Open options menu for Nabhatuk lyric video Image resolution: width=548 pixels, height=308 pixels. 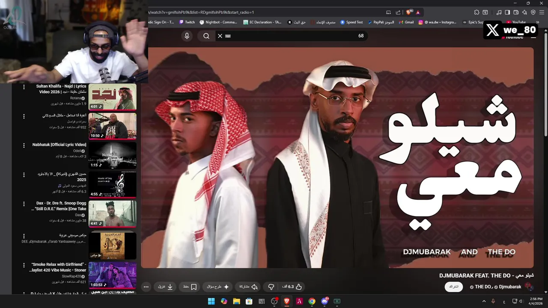pos(24,145)
